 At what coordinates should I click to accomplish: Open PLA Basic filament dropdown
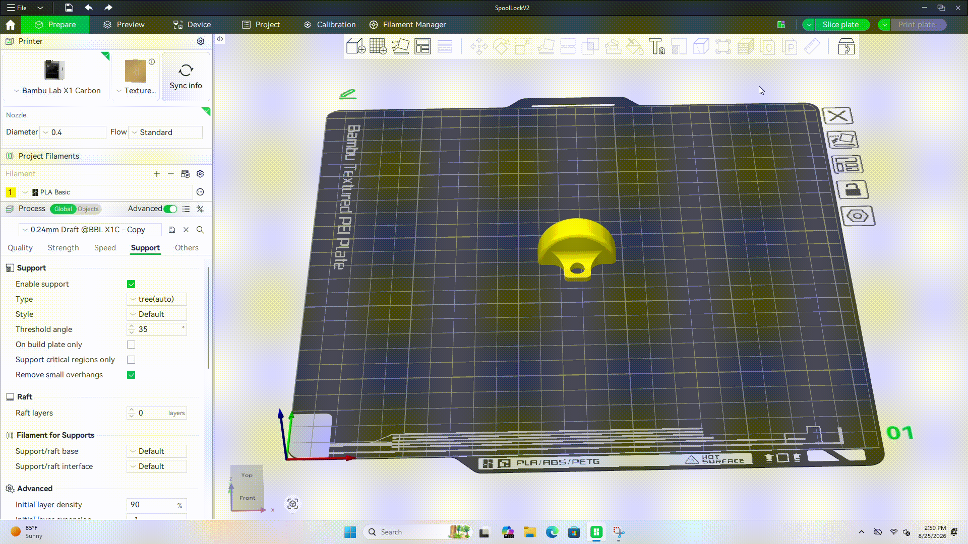106,192
